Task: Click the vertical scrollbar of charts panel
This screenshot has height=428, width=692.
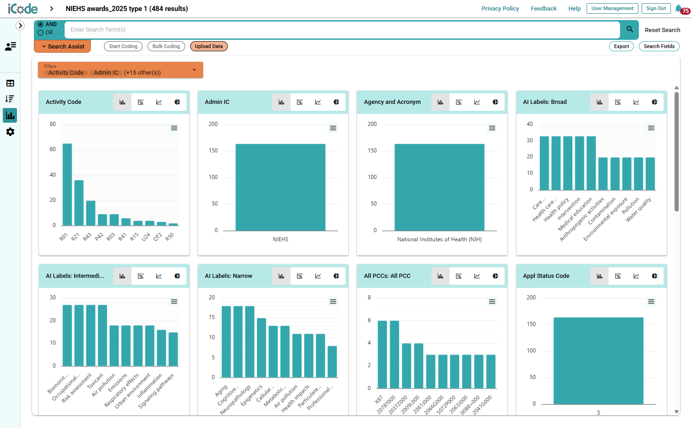Action: pos(676,152)
